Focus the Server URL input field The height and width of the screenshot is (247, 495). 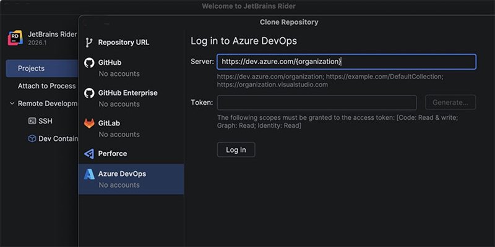coord(346,62)
